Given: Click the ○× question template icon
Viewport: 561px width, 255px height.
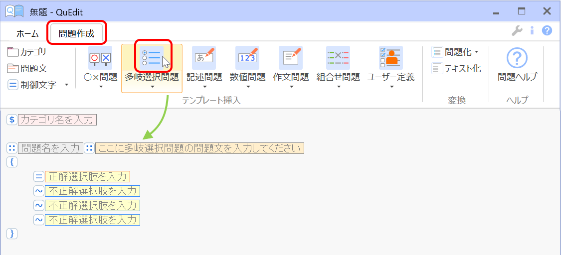Looking at the screenshot, I should click(x=100, y=58).
